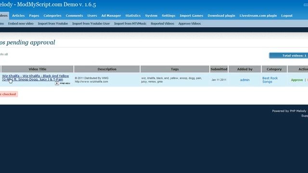The image size is (308, 173).
Task: Open Approve Videos submenu
Action: point(190,24)
